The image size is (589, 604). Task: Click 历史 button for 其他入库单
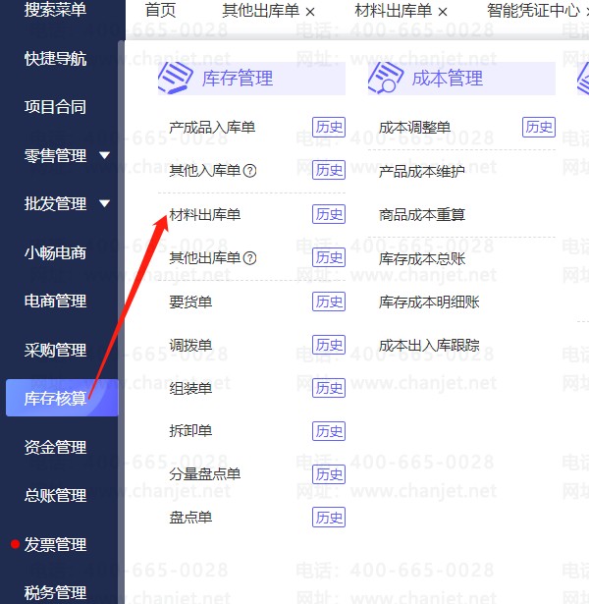click(329, 170)
